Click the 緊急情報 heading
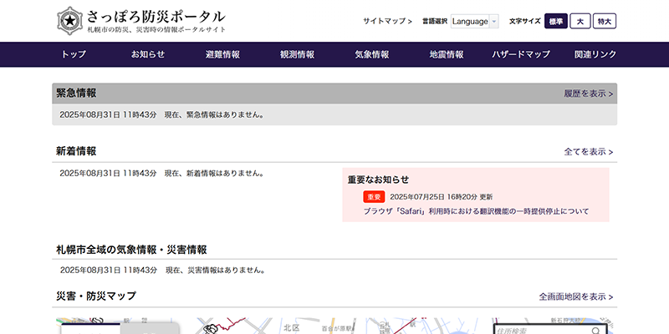Image resolution: width=669 pixels, height=334 pixels. [76, 94]
